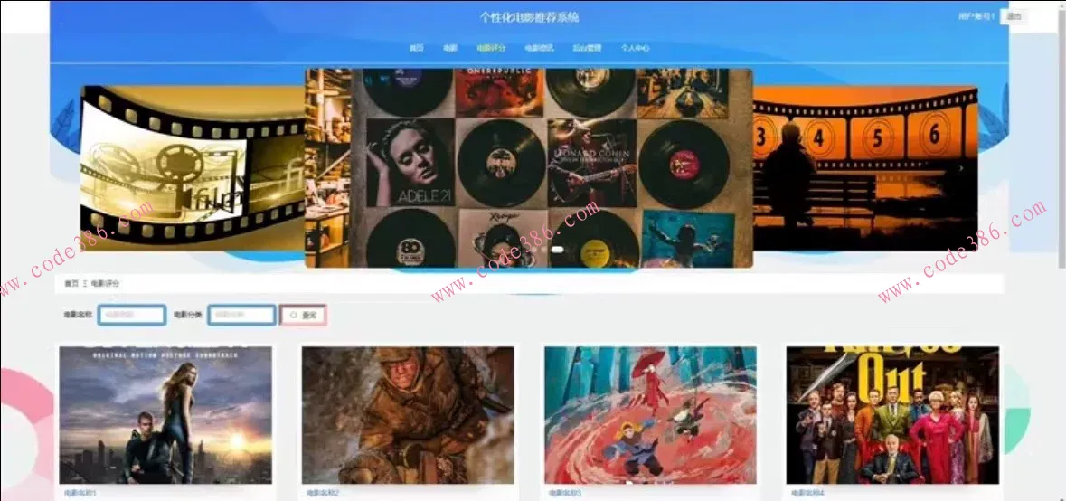Click the 电影名称3 title text
Image resolution: width=1066 pixels, height=501 pixels.
(566, 493)
